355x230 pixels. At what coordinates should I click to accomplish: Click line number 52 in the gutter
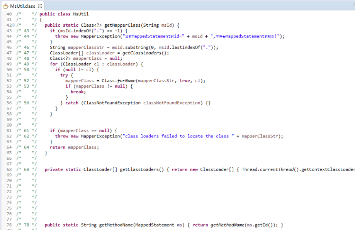[x=9, y=81]
